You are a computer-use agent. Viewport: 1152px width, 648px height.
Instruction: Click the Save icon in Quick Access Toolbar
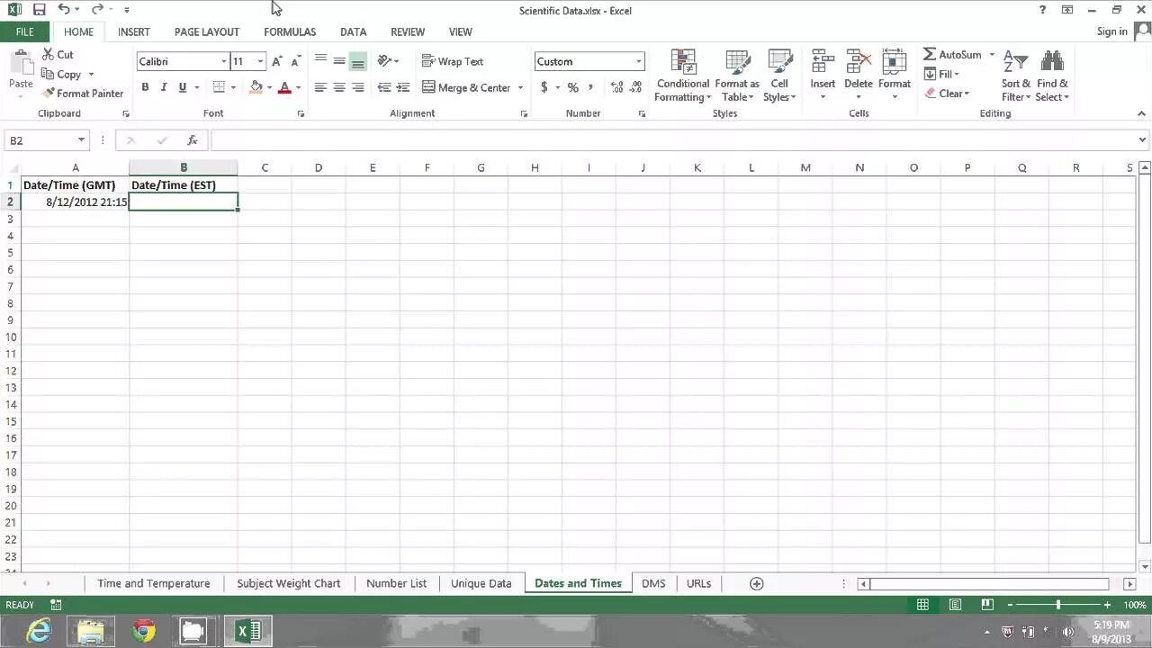tap(39, 10)
